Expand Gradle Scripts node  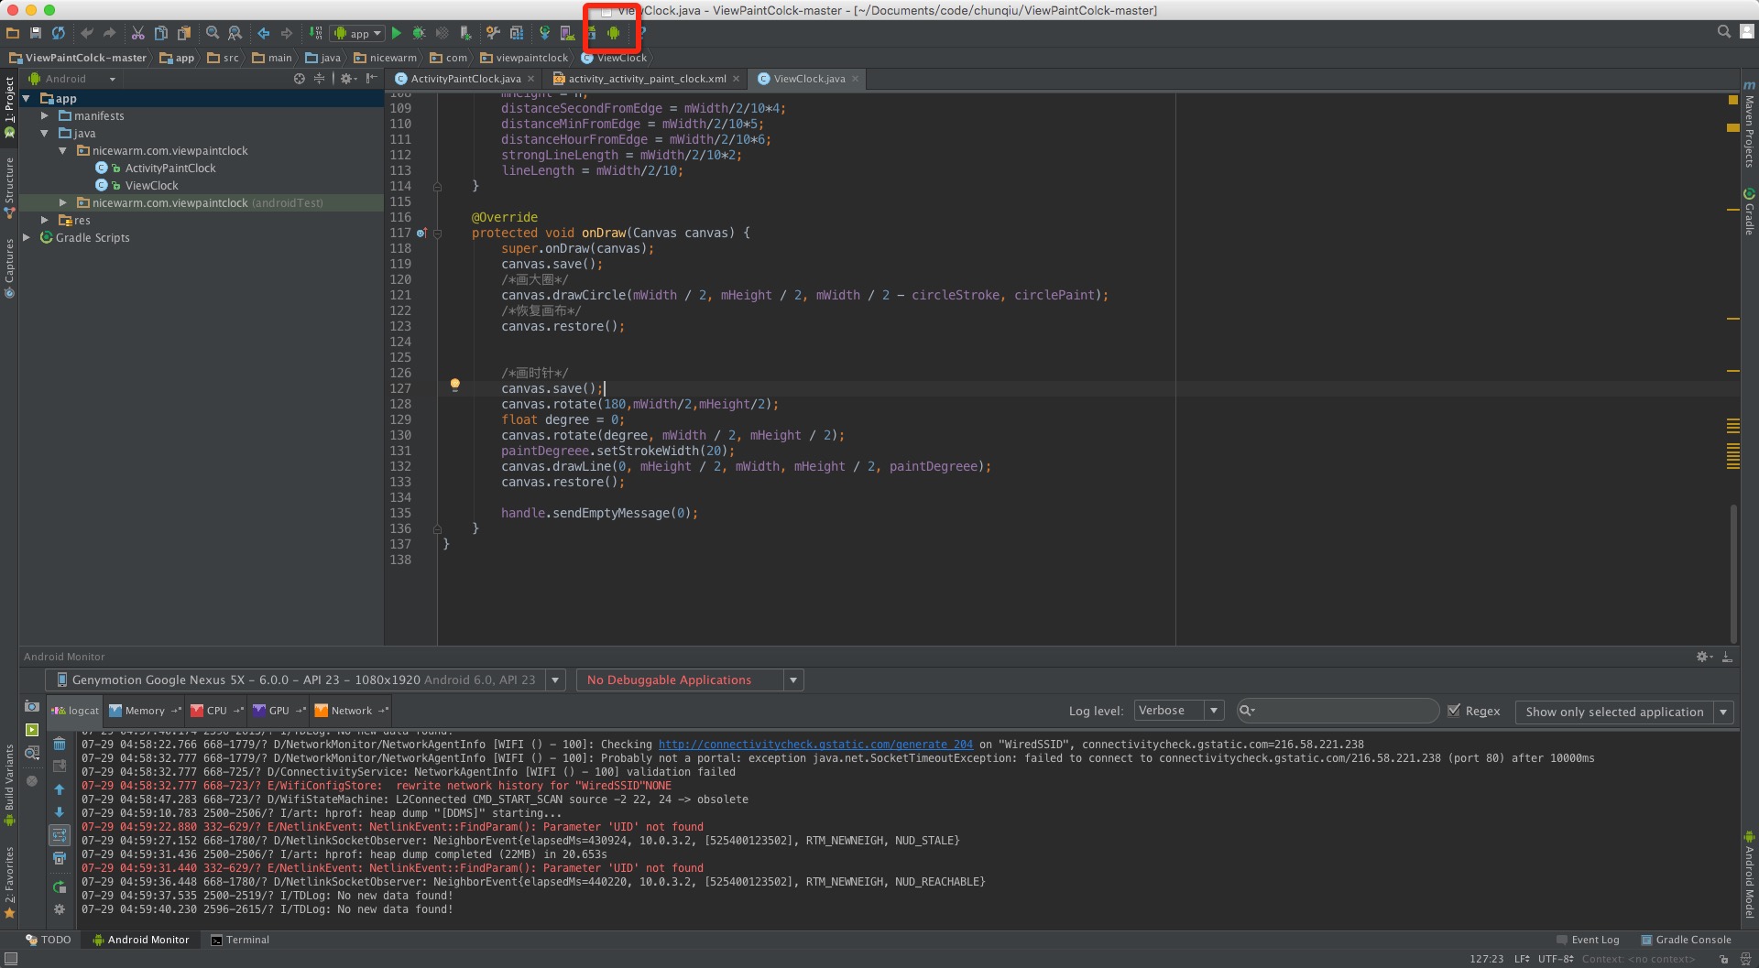click(x=27, y=238)
